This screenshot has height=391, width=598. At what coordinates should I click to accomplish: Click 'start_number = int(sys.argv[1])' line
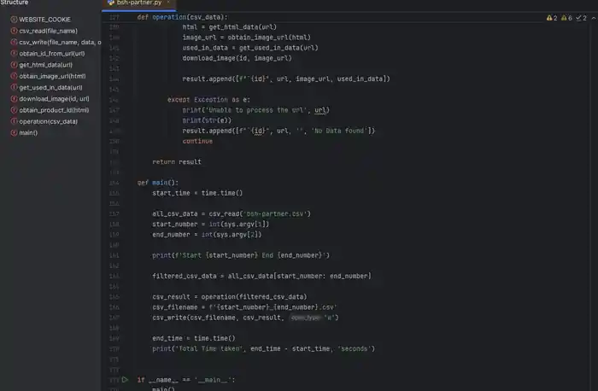tap(210, 224)
